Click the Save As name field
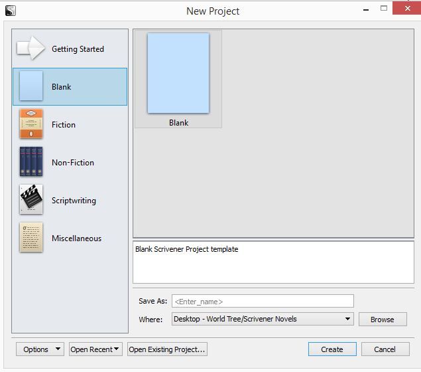The width and height of the screenshot is (421, 372). [x=263, y=301]
